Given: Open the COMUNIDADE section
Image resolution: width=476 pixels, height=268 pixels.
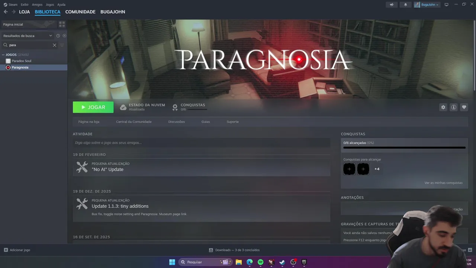Looking at the screenshot, I should coord(80,12).
